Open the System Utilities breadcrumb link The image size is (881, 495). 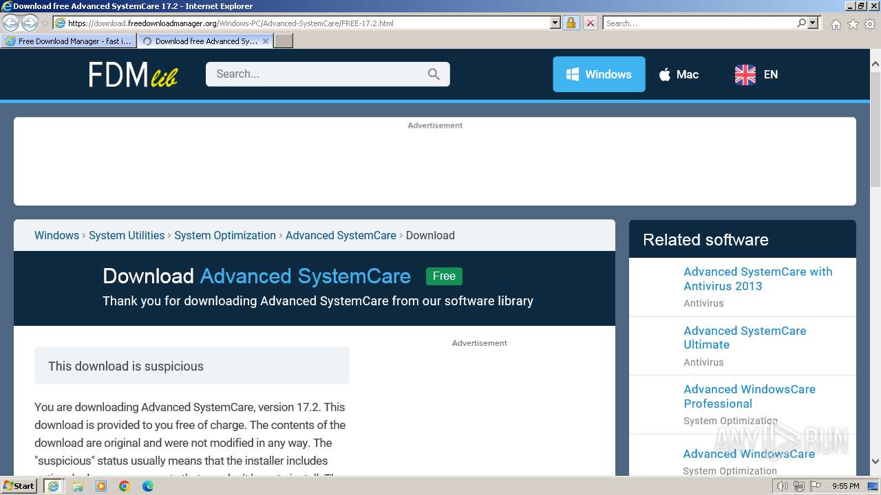(127, 235)
